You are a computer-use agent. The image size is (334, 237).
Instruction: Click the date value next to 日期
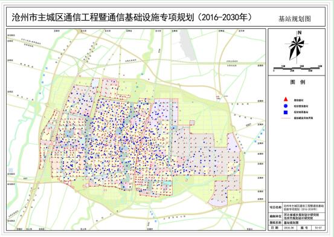(x=289, y=228)
